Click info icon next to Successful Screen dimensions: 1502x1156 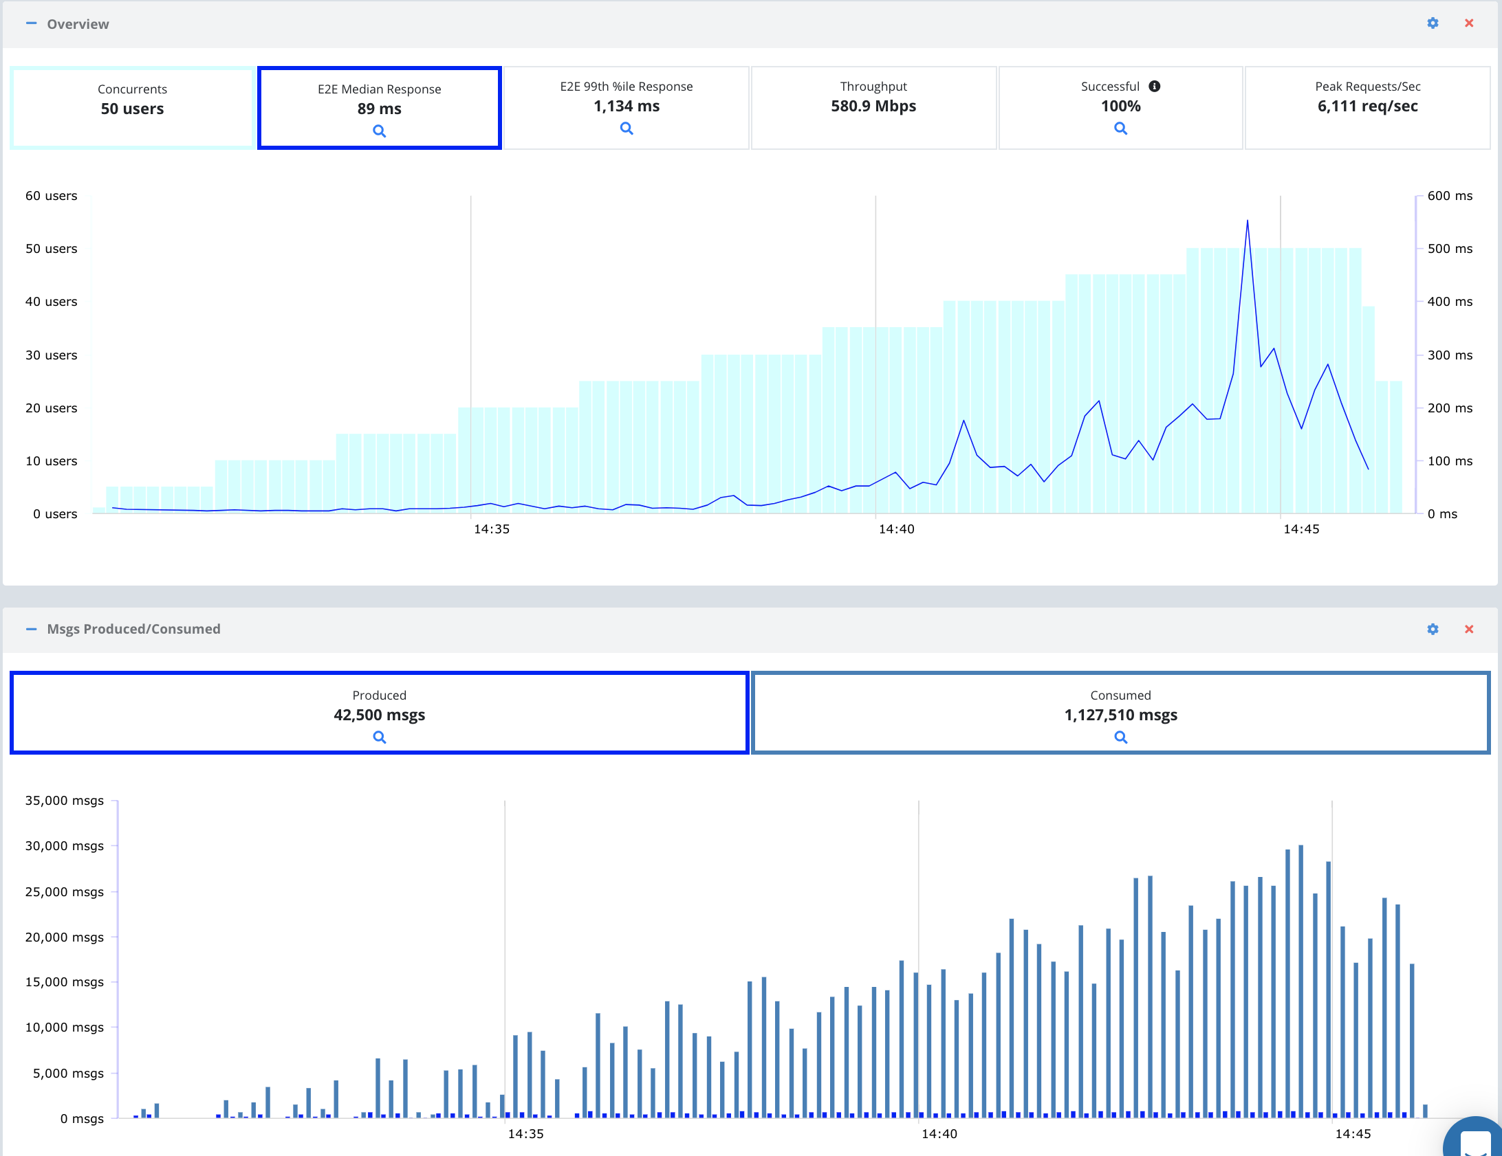click(1155, 87)
